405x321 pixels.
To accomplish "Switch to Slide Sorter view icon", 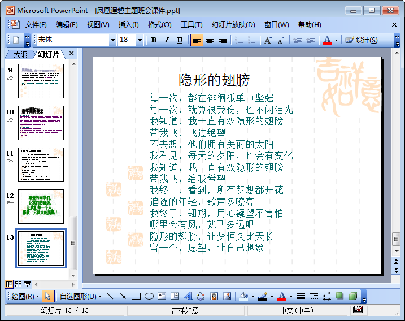I will (18, 284).
